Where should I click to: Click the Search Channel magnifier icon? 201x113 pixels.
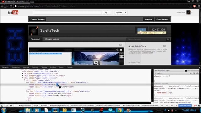click(168, 39)
